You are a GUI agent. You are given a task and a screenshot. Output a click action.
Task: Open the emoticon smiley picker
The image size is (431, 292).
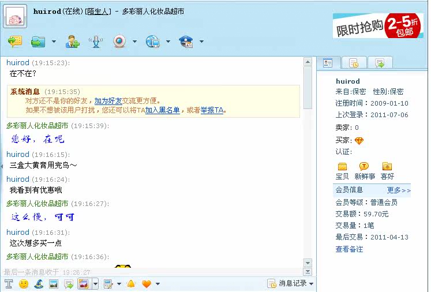click(24, 284)
